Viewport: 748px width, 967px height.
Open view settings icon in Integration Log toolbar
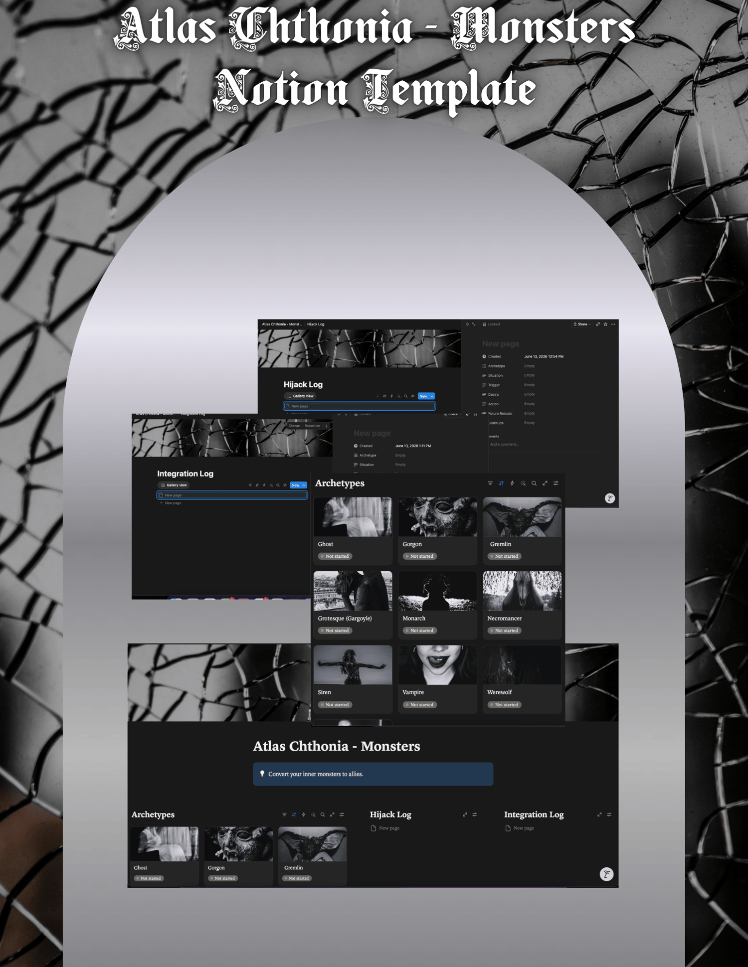pyautogui.click(x=285, y=485)
